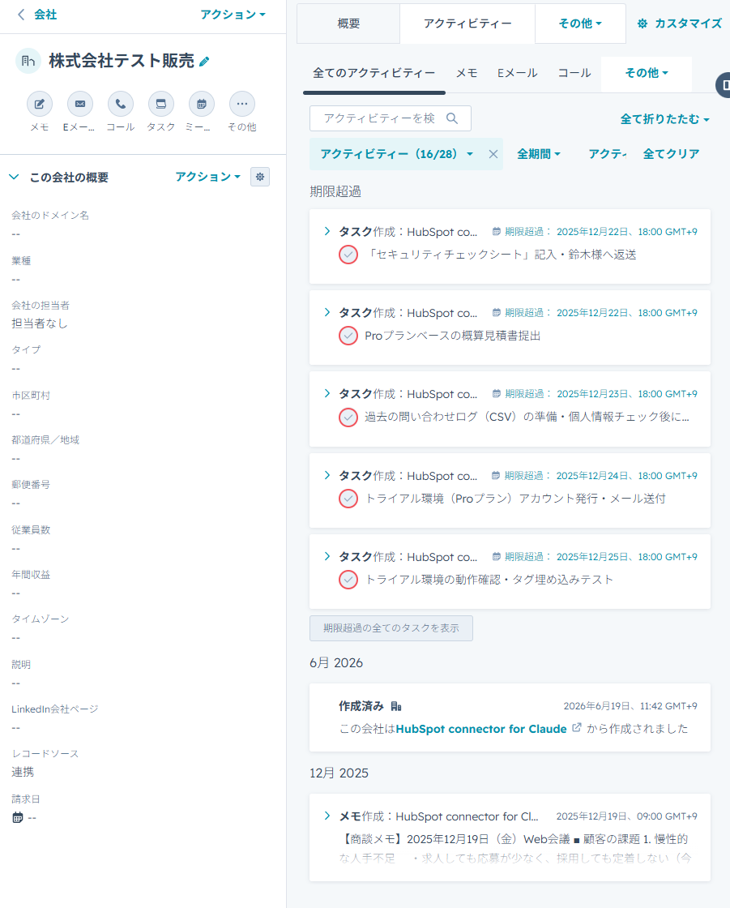Select the アクティビティー tab

[467, 24]
